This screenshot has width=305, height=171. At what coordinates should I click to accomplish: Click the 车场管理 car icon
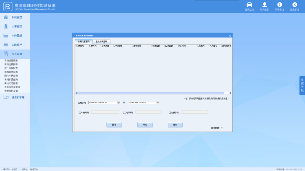coord(6,45)
